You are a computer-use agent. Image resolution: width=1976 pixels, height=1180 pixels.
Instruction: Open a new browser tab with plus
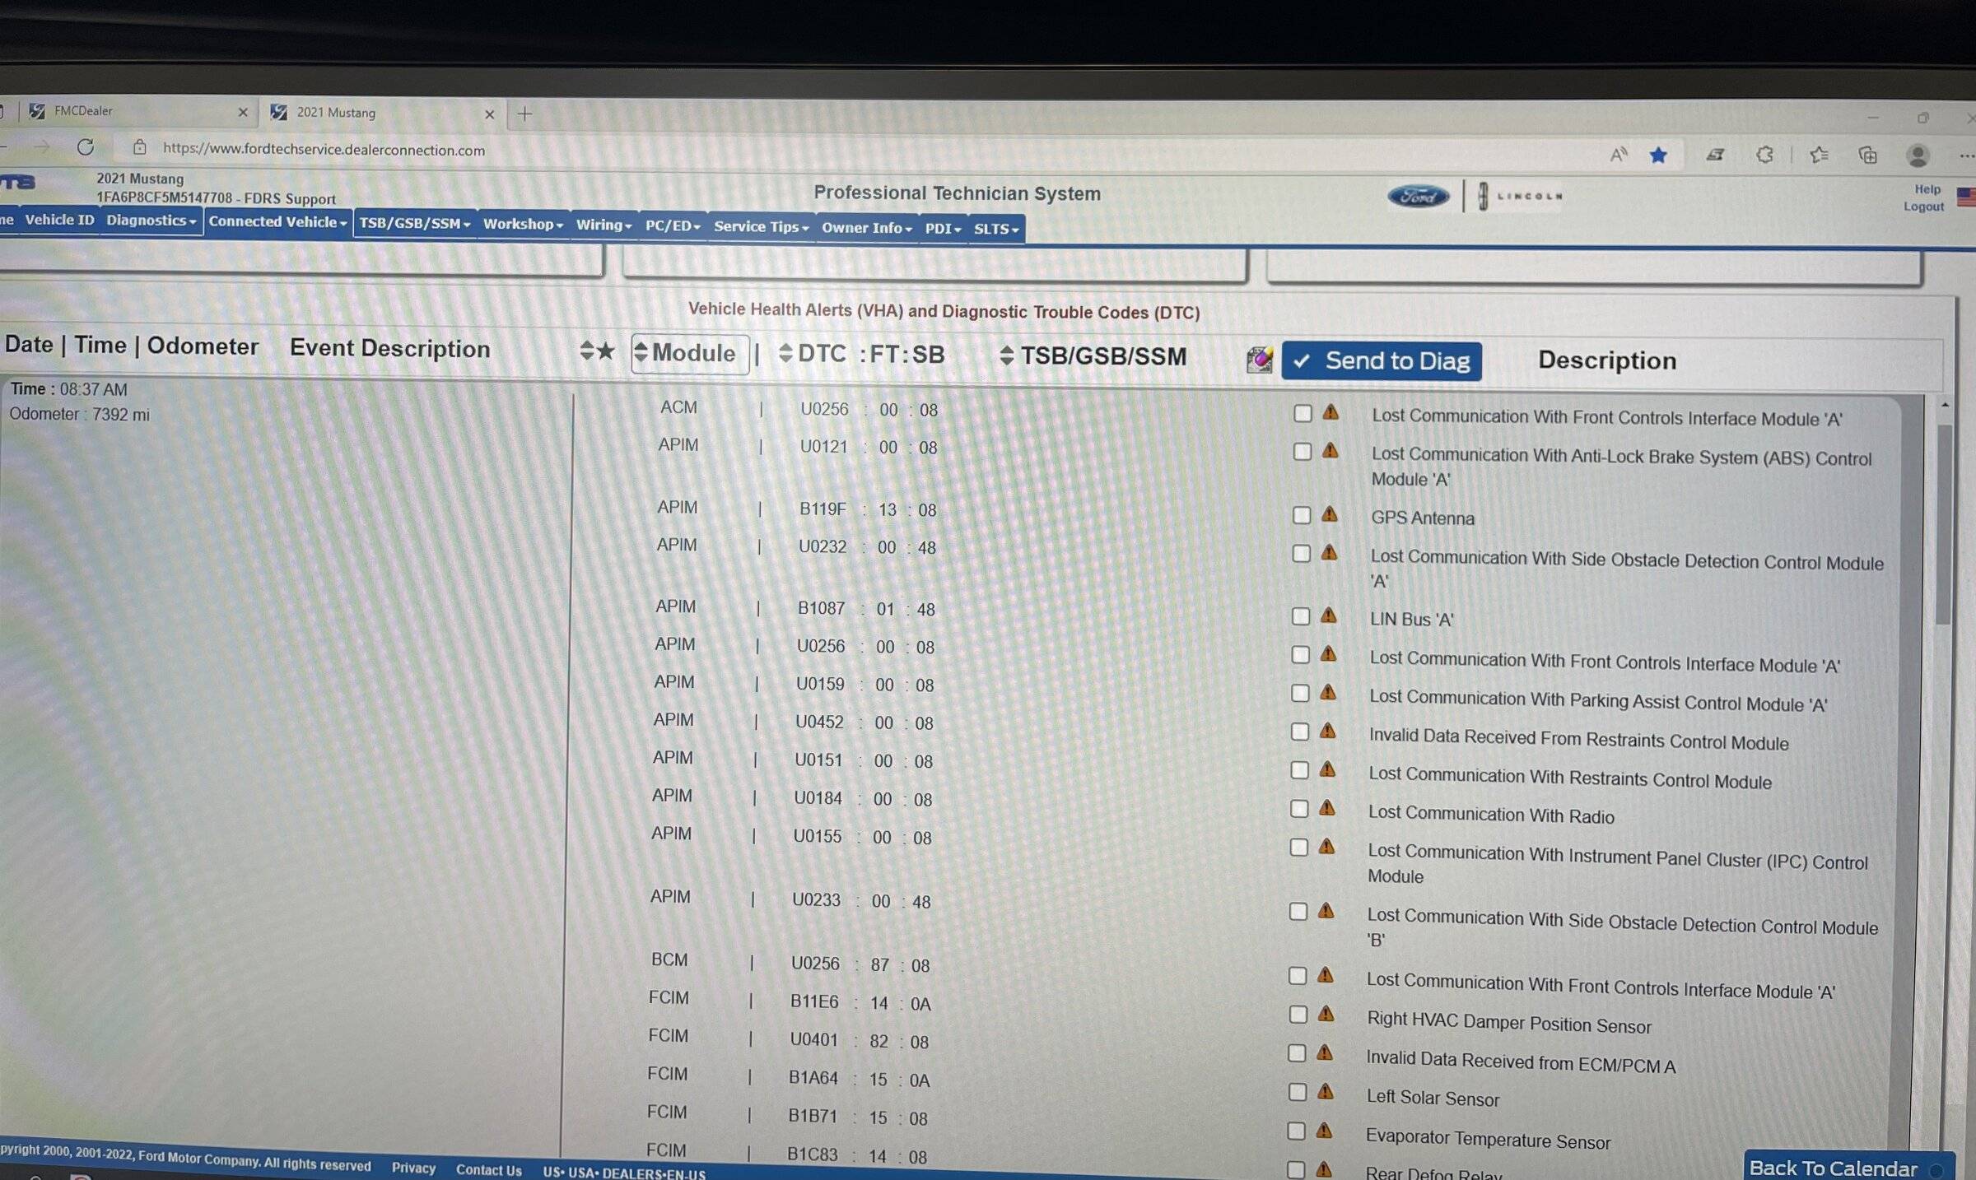pos(524,114)
